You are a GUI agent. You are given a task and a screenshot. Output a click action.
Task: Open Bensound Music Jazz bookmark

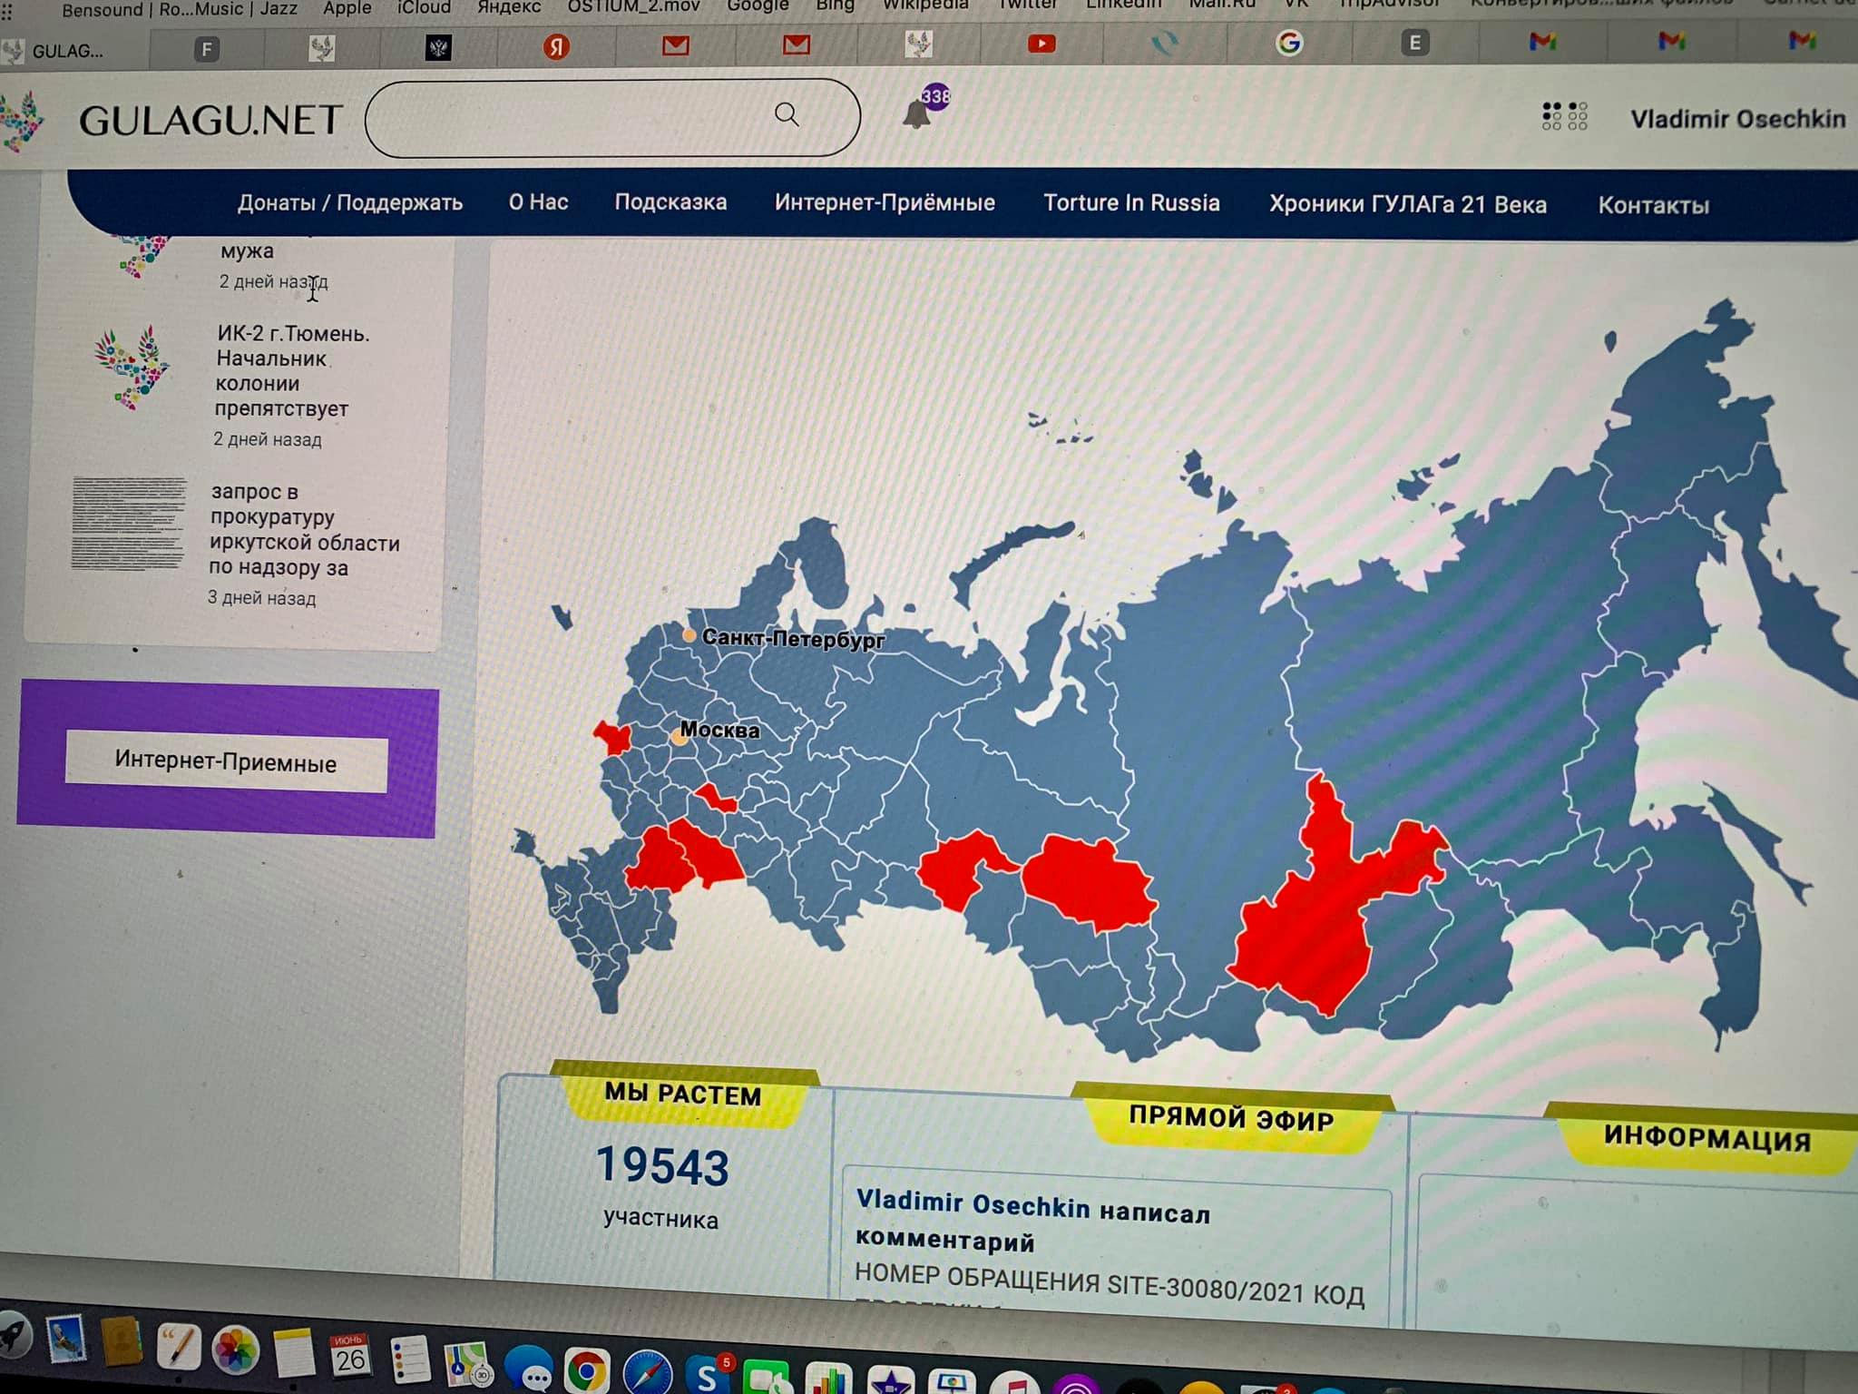179,9
